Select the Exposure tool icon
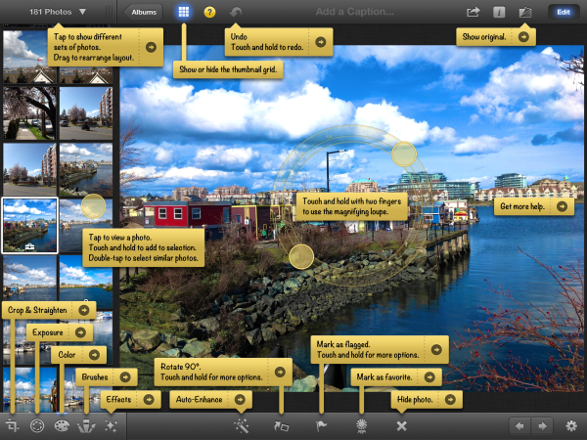The width and height of the screenshot is (587, 440). point(37,425)
